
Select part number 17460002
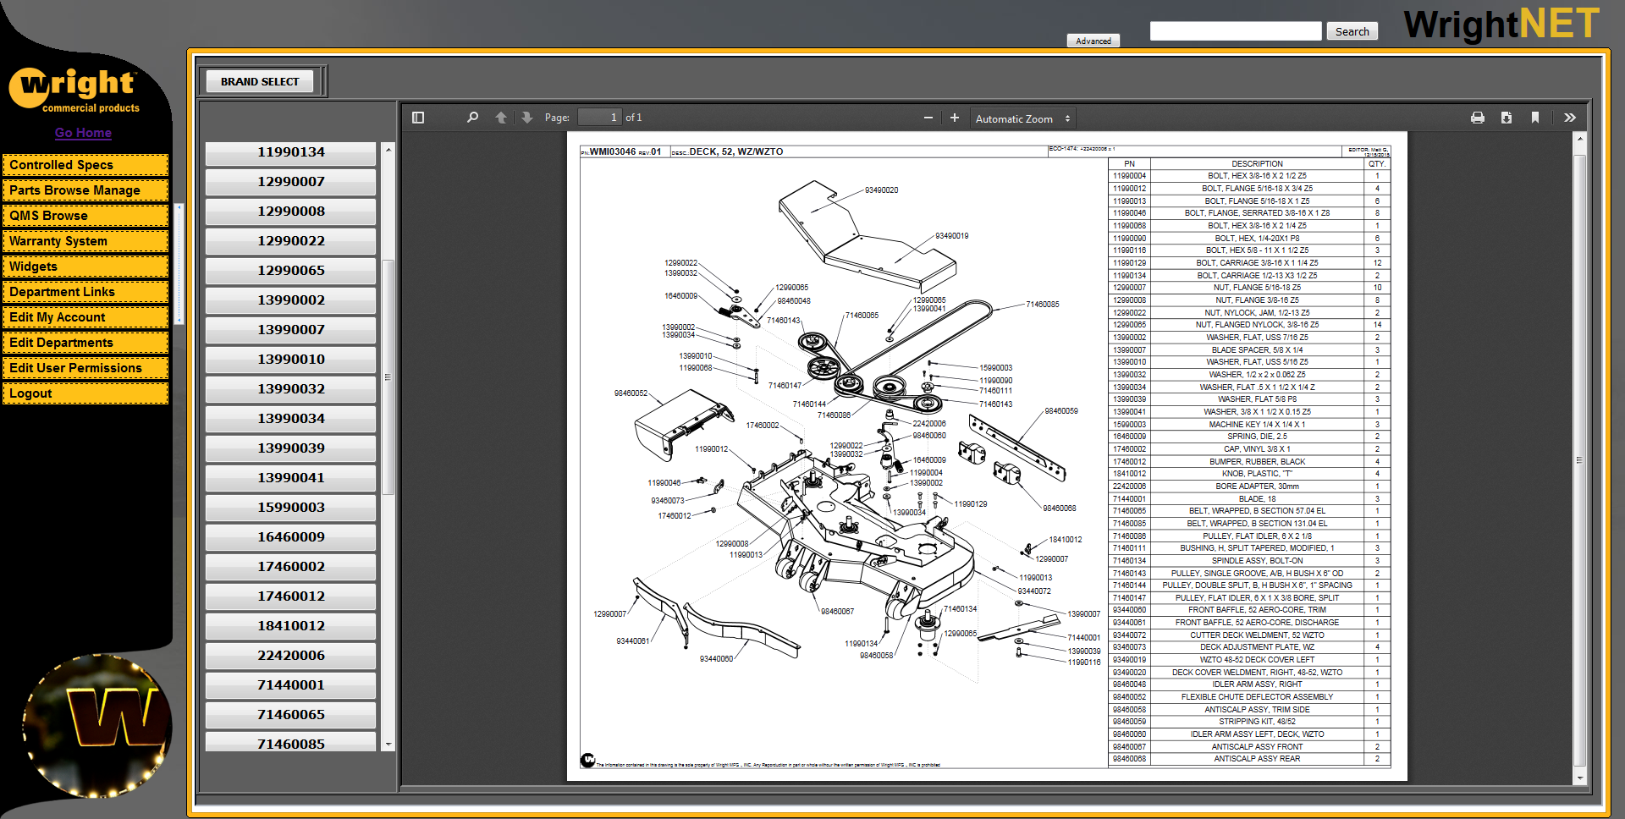point(291,567)
